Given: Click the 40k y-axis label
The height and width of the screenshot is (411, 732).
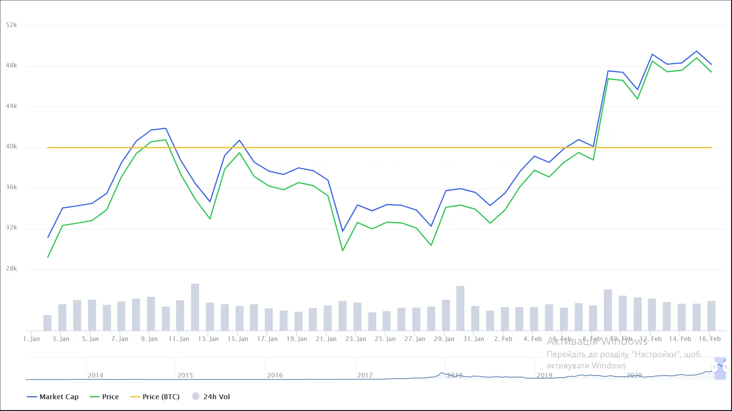Looking at the screenshot, I should pyautogui.click(x=11, y=147).
